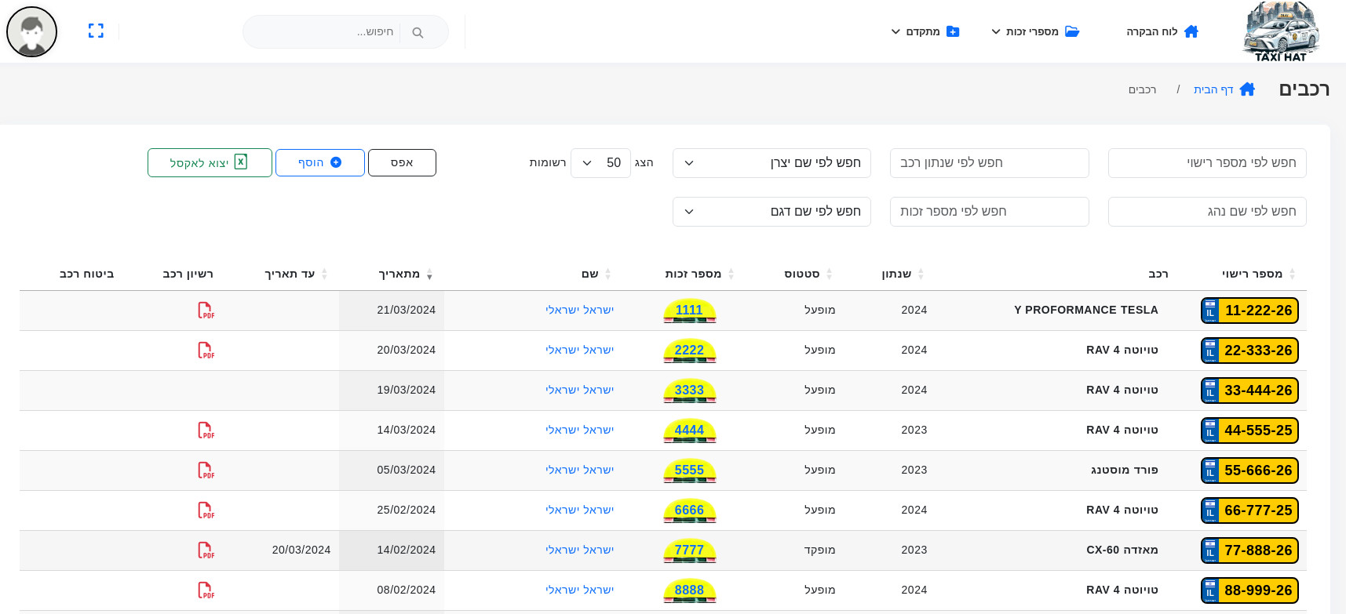Open PDF license for 22-333-26 row
This screenshot has height=614, width=1346.
pos(206,351)
